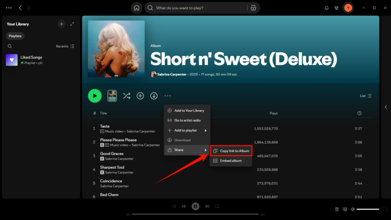This screenshot has width=391, height=220.
Task: Download the album using the arrow icon
Action: coord(154,96)
